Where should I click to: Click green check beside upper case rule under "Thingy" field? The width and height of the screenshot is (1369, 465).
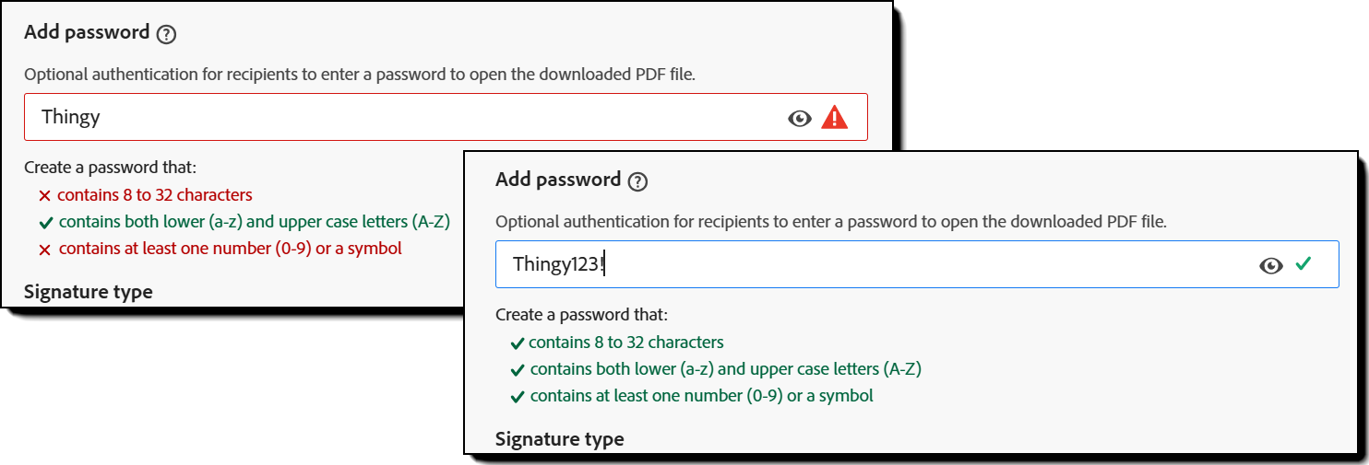[45, 223]
